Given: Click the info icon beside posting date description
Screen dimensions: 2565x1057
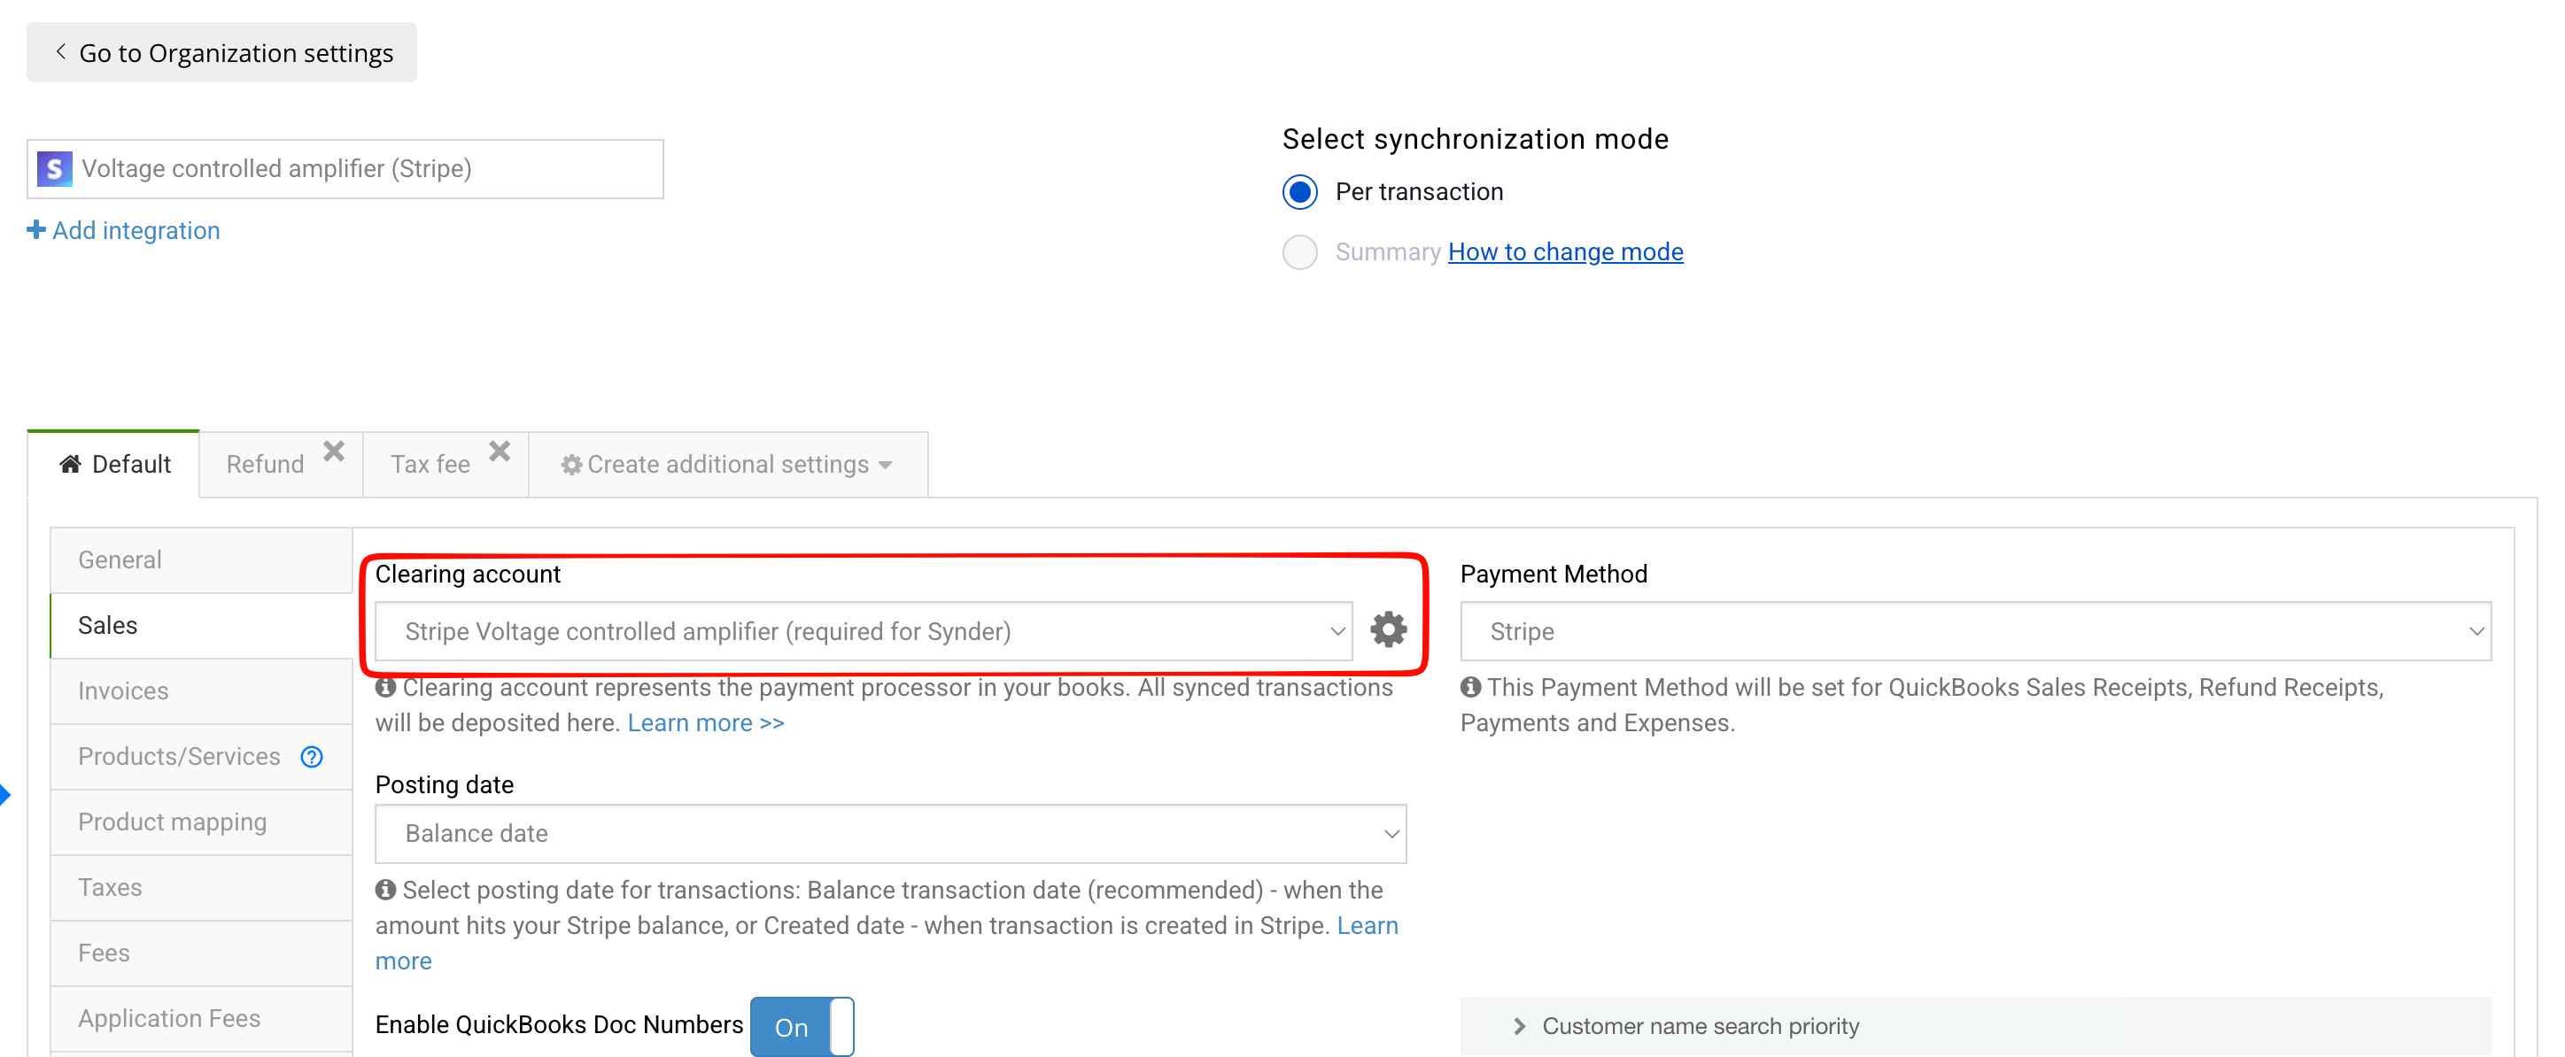Looking at the screenshot, I should [x=385, y=889].
